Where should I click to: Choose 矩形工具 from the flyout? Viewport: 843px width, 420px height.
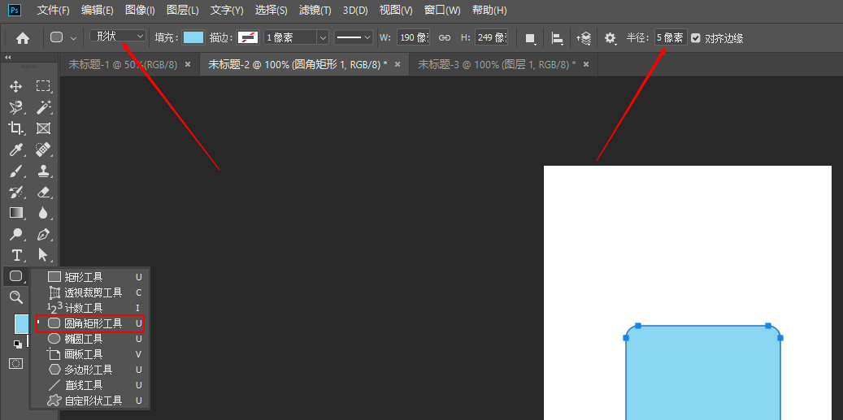coord(89,277)
